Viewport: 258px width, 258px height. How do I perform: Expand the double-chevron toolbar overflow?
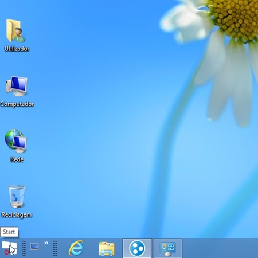[46, 243]
